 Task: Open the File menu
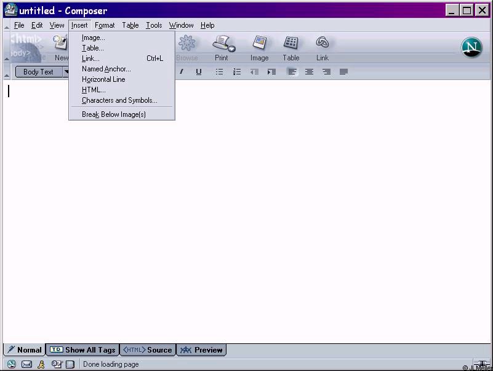[19, 25]
